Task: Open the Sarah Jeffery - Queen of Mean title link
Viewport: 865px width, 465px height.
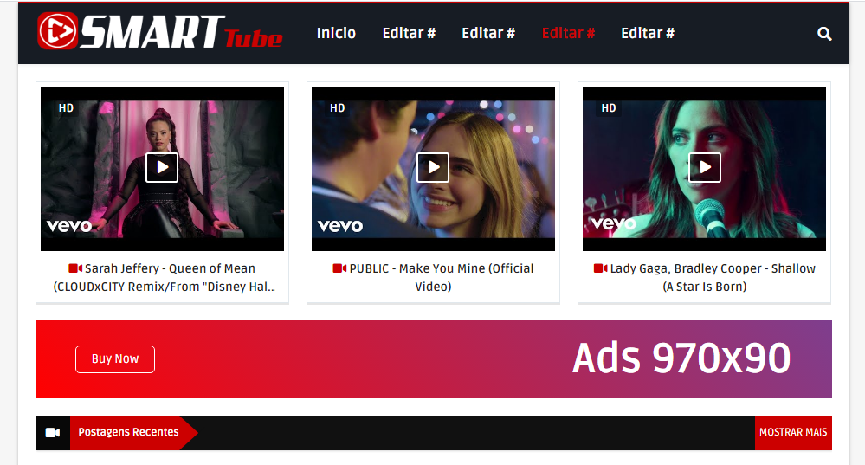Action: [164, 277]
